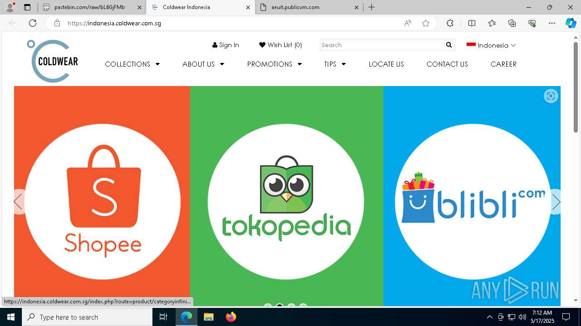Open the Extensions menu
581x326 pixels.
(450, 23)
